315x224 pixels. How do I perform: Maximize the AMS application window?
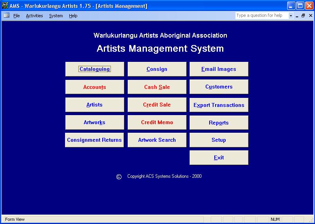[x=300, y=5]
